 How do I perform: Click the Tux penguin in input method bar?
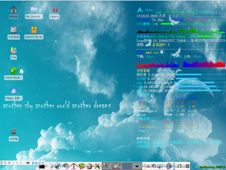(x=1, y=163)
